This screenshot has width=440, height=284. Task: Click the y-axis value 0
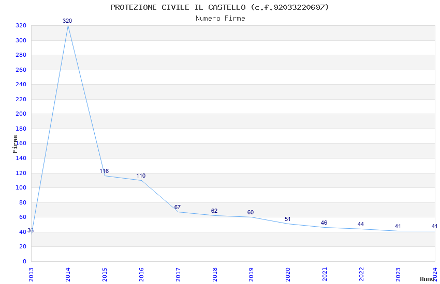coord(24,261)
